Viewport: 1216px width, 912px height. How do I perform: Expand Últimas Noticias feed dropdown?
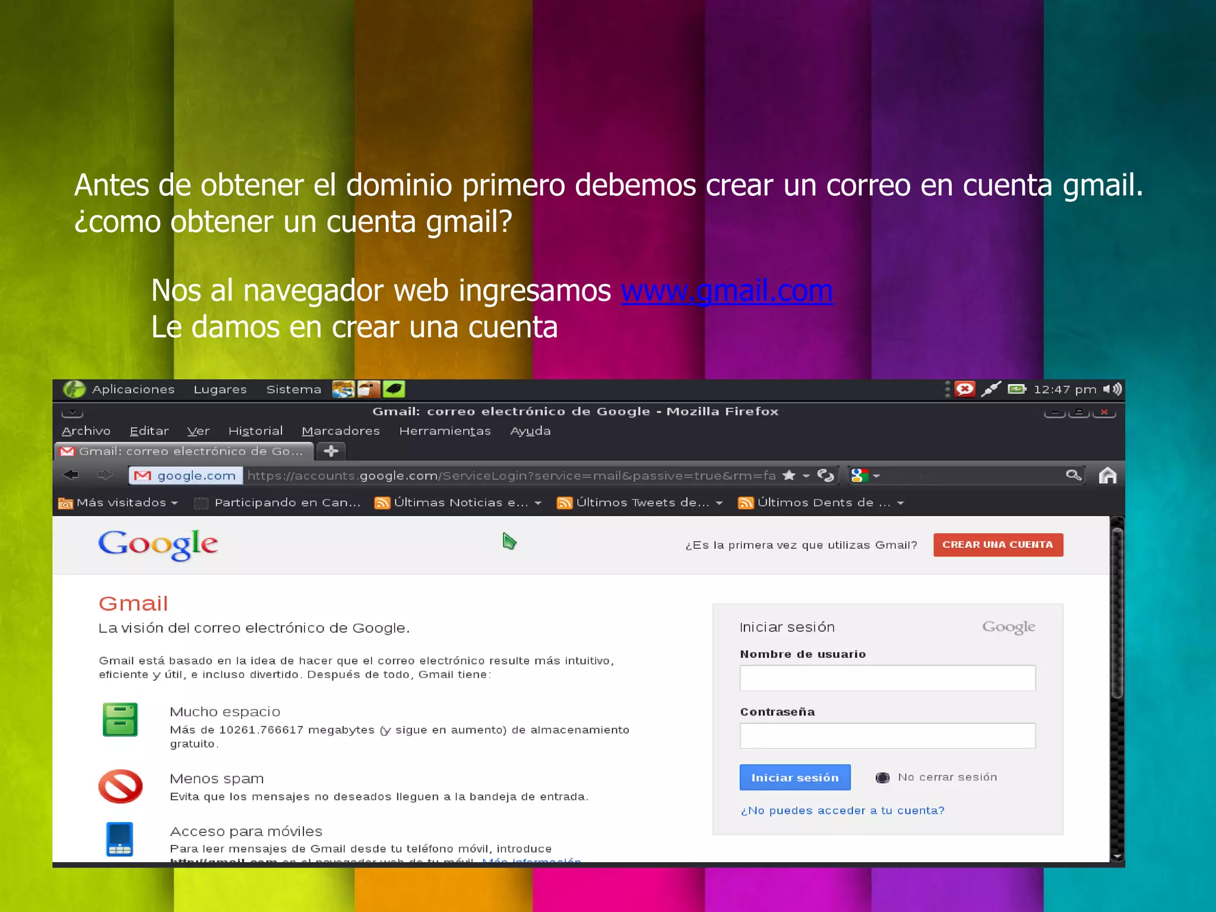[x=538, y=503]
